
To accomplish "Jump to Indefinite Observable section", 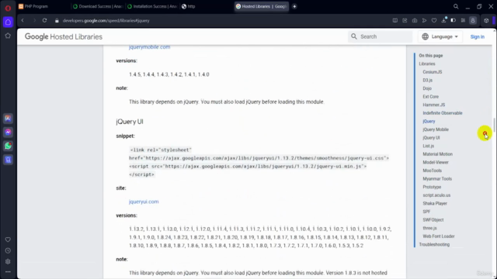I will tap(443, 113).
